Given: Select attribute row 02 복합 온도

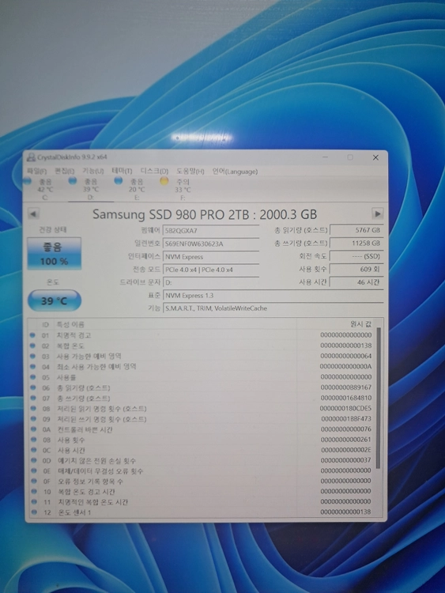Looking at the screenshot, I should tap(202, 346).
